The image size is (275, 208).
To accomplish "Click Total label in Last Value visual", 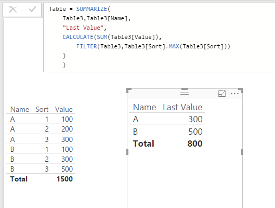I will [x=143, y=144].
